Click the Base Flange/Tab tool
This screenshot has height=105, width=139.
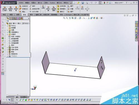5,9
